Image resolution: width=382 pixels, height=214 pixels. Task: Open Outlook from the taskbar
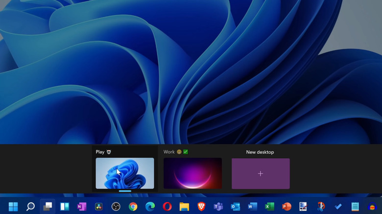236,207
